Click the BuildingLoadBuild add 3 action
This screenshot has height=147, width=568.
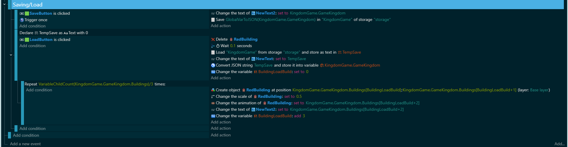point(260,116)
